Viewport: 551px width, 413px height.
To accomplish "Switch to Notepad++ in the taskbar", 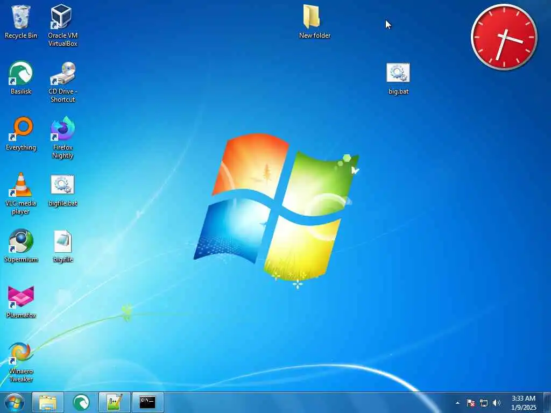I will 115,402.
